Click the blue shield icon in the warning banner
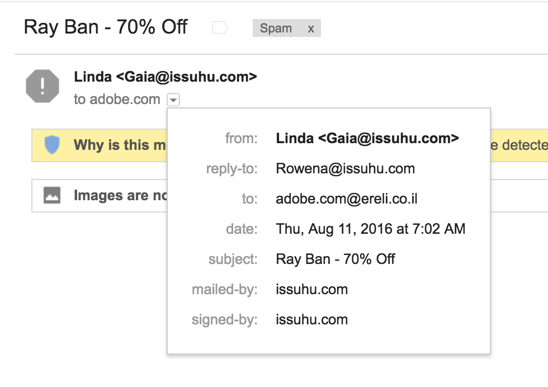 [x=52, y=145]
